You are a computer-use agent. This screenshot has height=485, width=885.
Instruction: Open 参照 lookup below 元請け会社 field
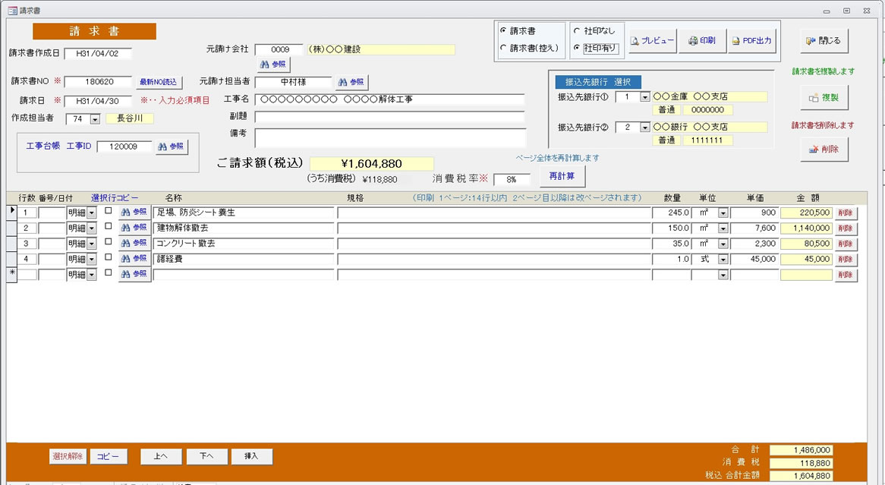273,65
